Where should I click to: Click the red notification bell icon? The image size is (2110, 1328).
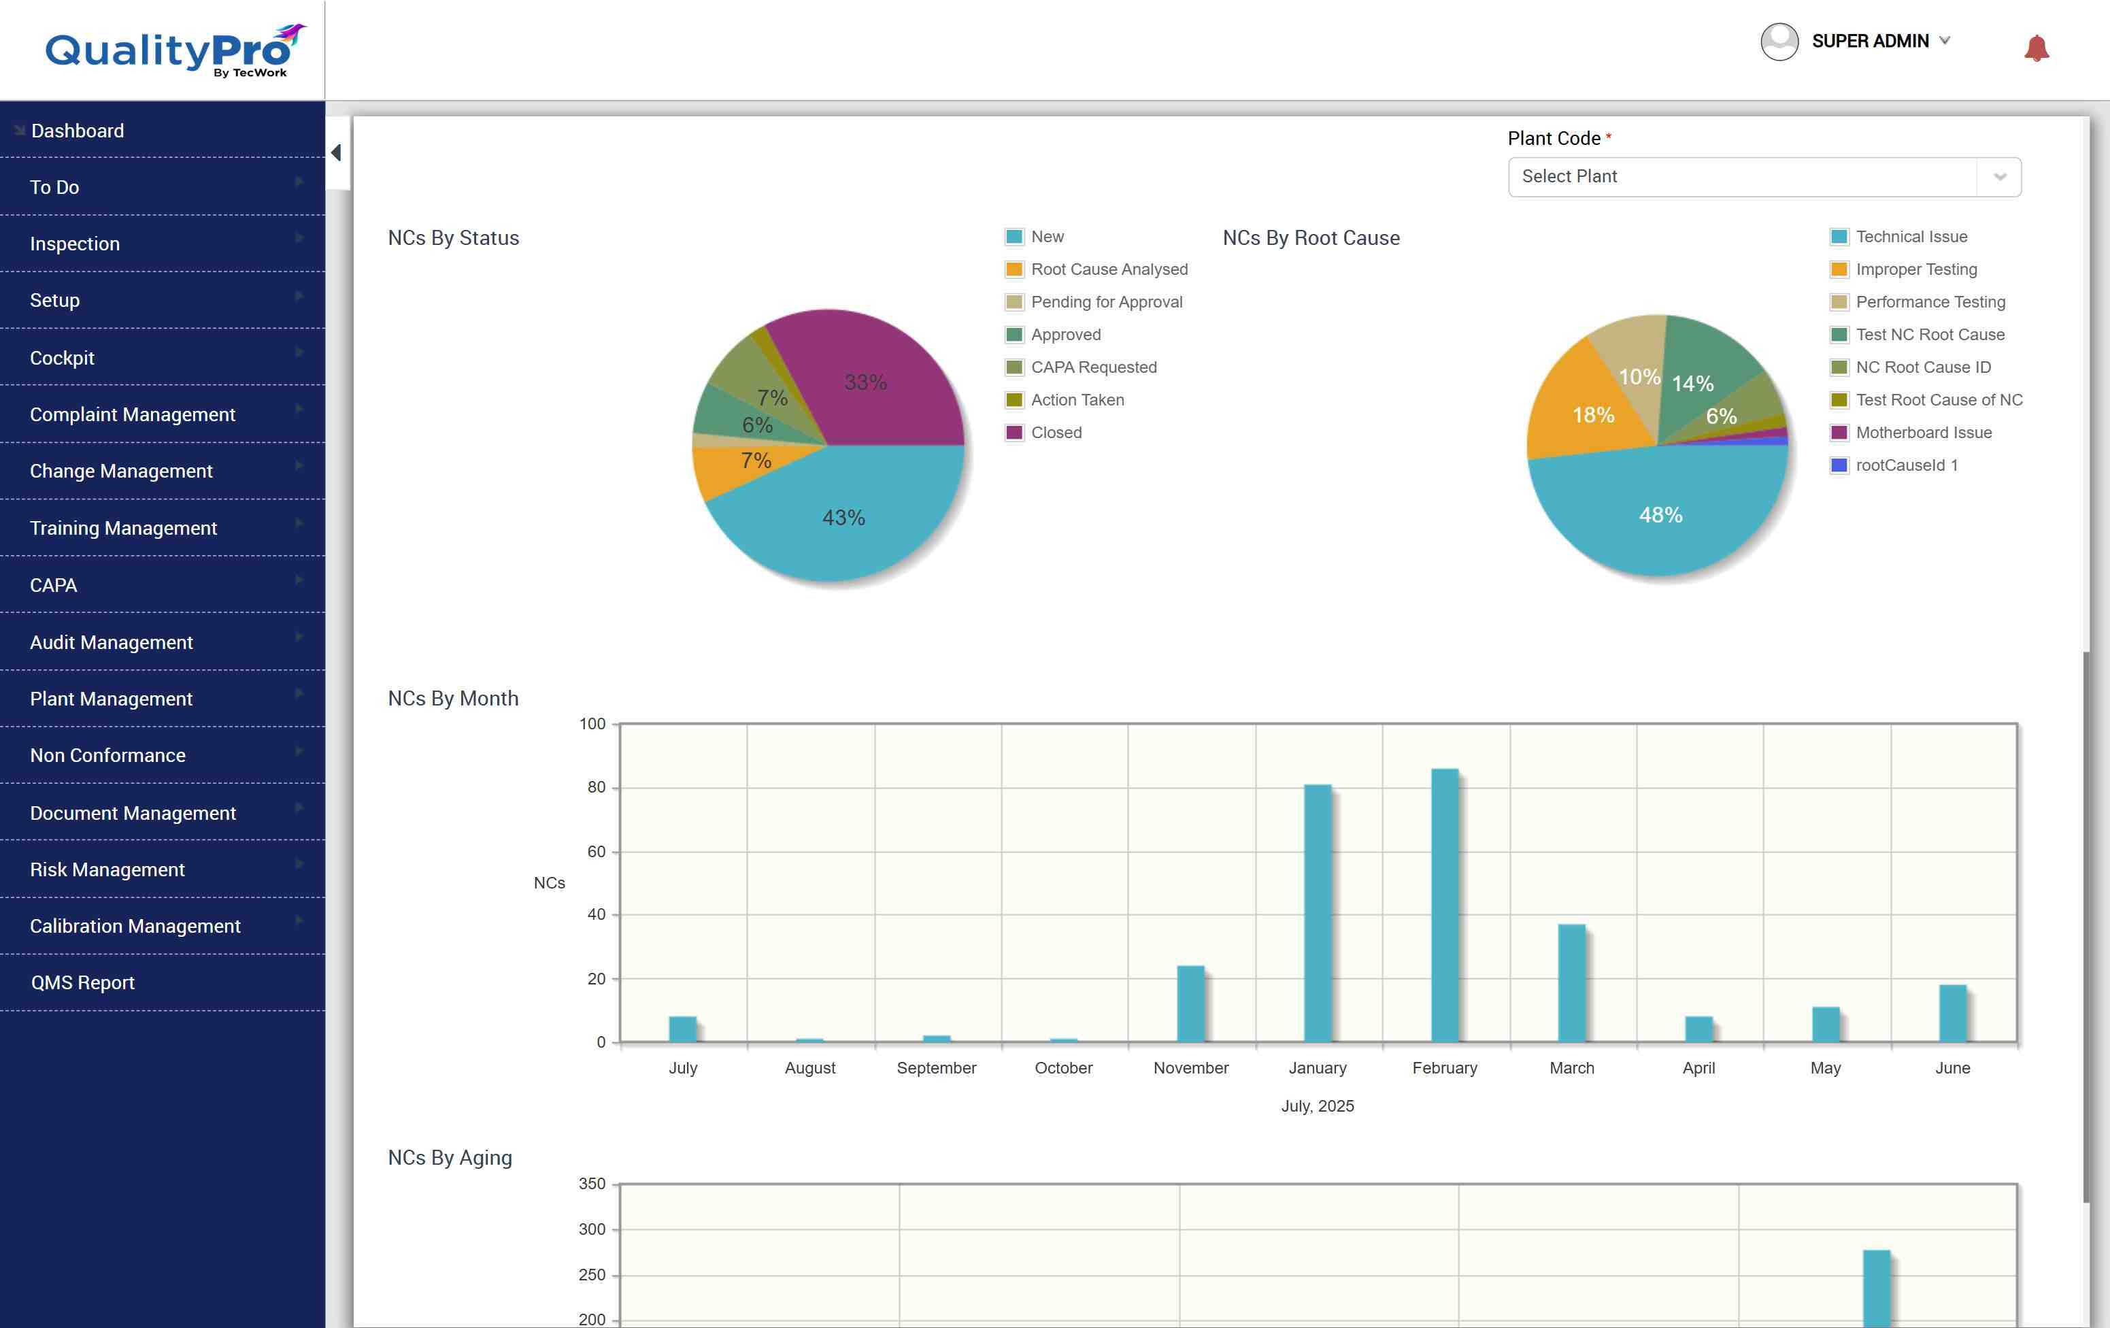click(2037, 48)
